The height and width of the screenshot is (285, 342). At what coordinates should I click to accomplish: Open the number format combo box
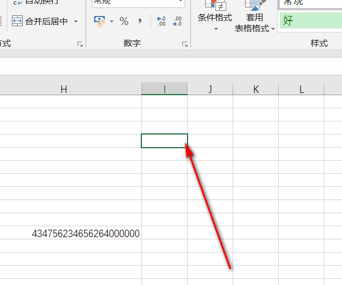click(139, 3)
